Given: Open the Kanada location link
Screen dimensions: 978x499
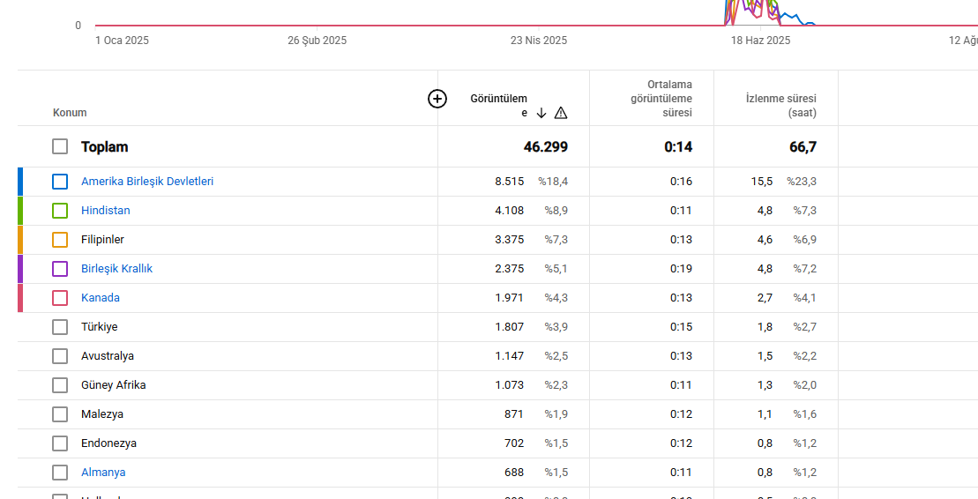Looking at the screenshot, I should click(x=101, y=298).
